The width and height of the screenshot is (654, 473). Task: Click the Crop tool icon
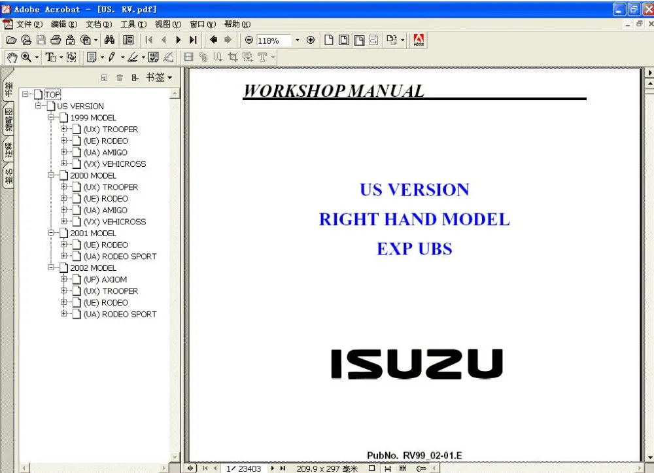233,57
